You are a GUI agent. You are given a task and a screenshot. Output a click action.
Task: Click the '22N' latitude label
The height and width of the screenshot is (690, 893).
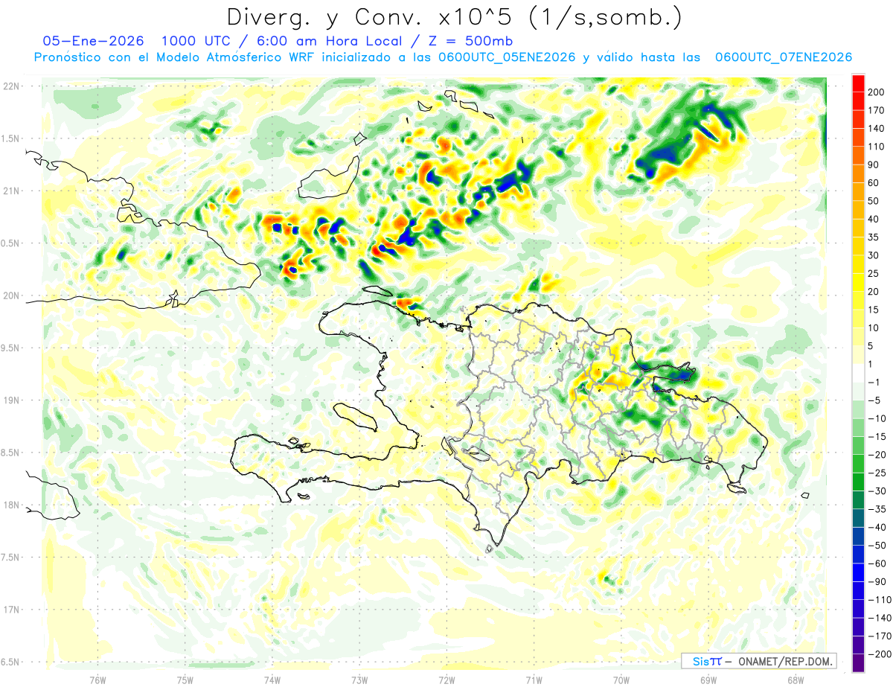11,86
